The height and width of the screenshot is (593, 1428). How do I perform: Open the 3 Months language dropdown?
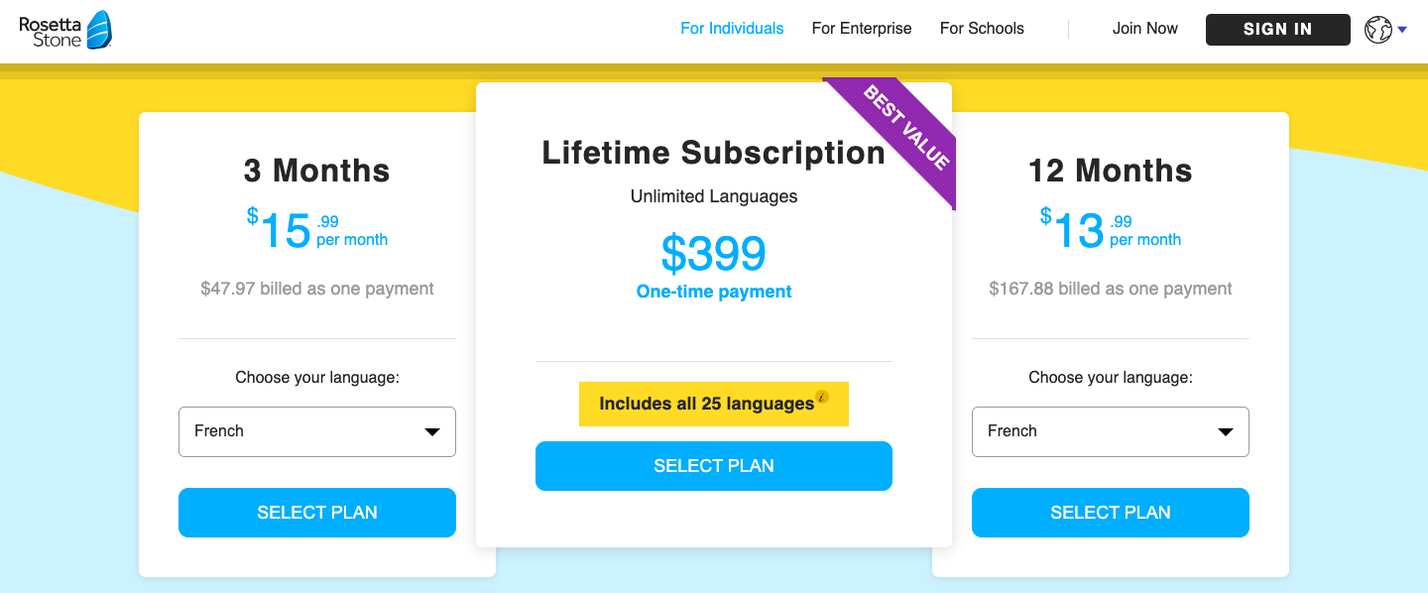click(x=317, y=431)
